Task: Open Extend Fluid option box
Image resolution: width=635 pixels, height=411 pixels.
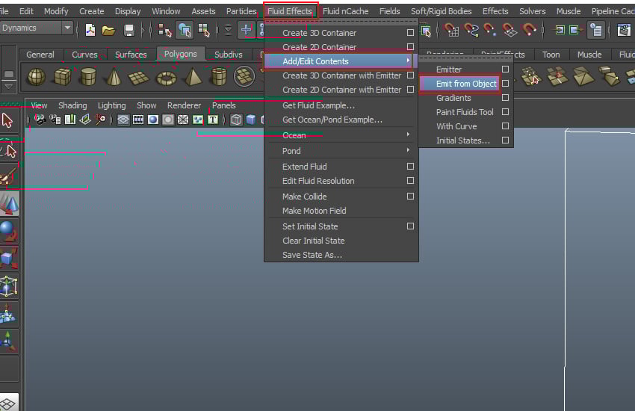Action: [410, 167]
